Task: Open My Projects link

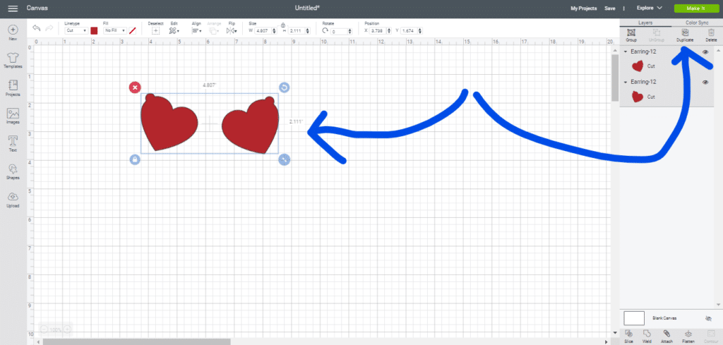Action: [x=583, y=8]
